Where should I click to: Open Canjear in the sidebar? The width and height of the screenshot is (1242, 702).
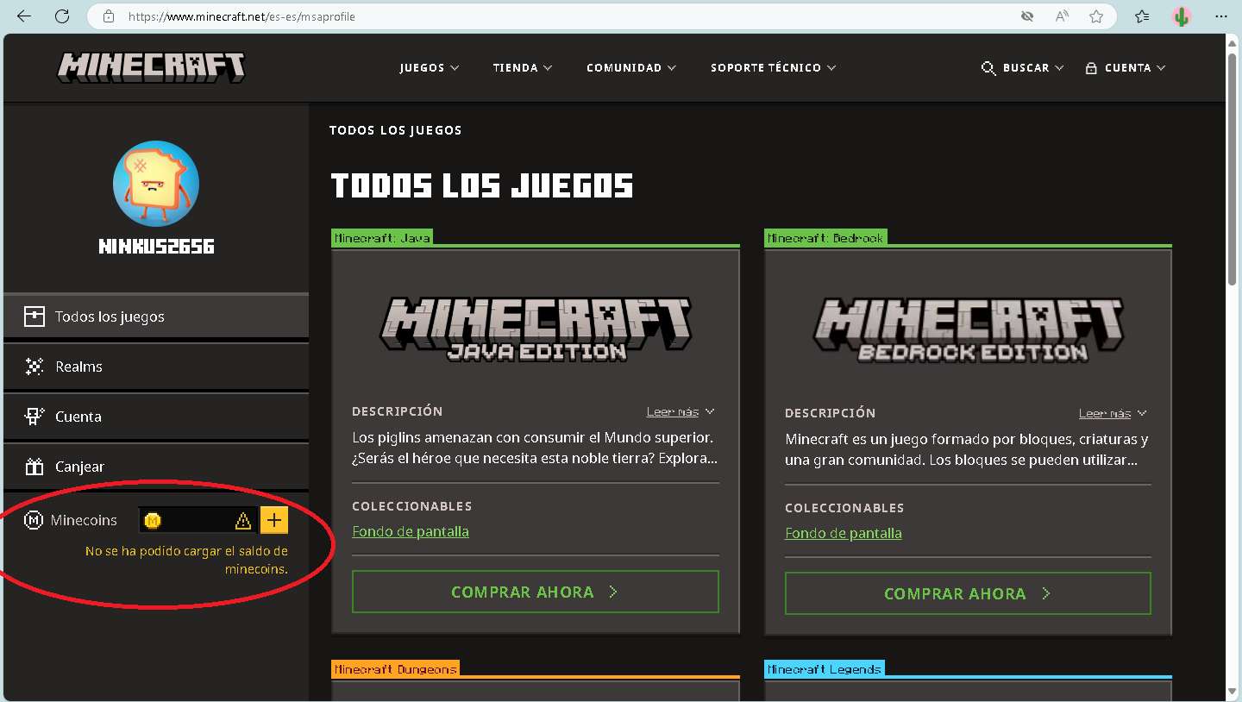tap(156, 467)
